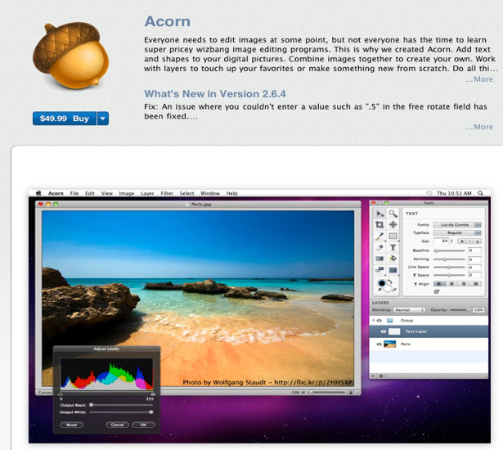Viewport: 503px width, 450px height.
Task: Set text alignment to left
Action: [x=439, y=284]
